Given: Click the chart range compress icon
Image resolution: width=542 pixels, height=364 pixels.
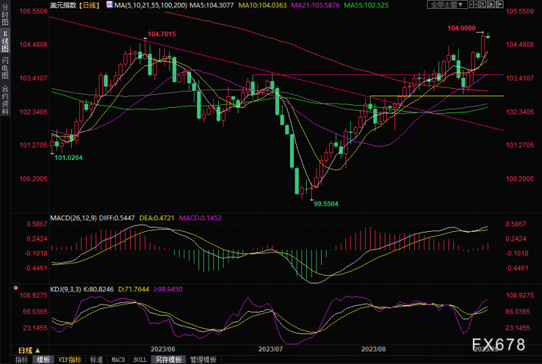Looking at the screenshot, I should tap(482, 5).
